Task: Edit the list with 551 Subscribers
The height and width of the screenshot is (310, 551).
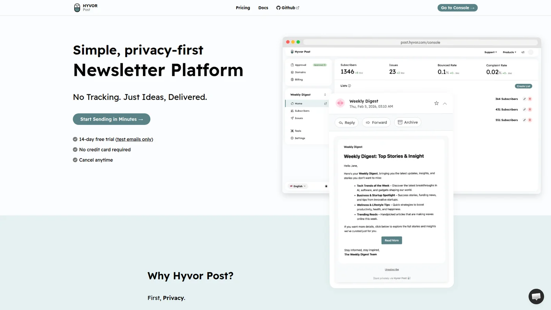Action: [x=524, y=120]
